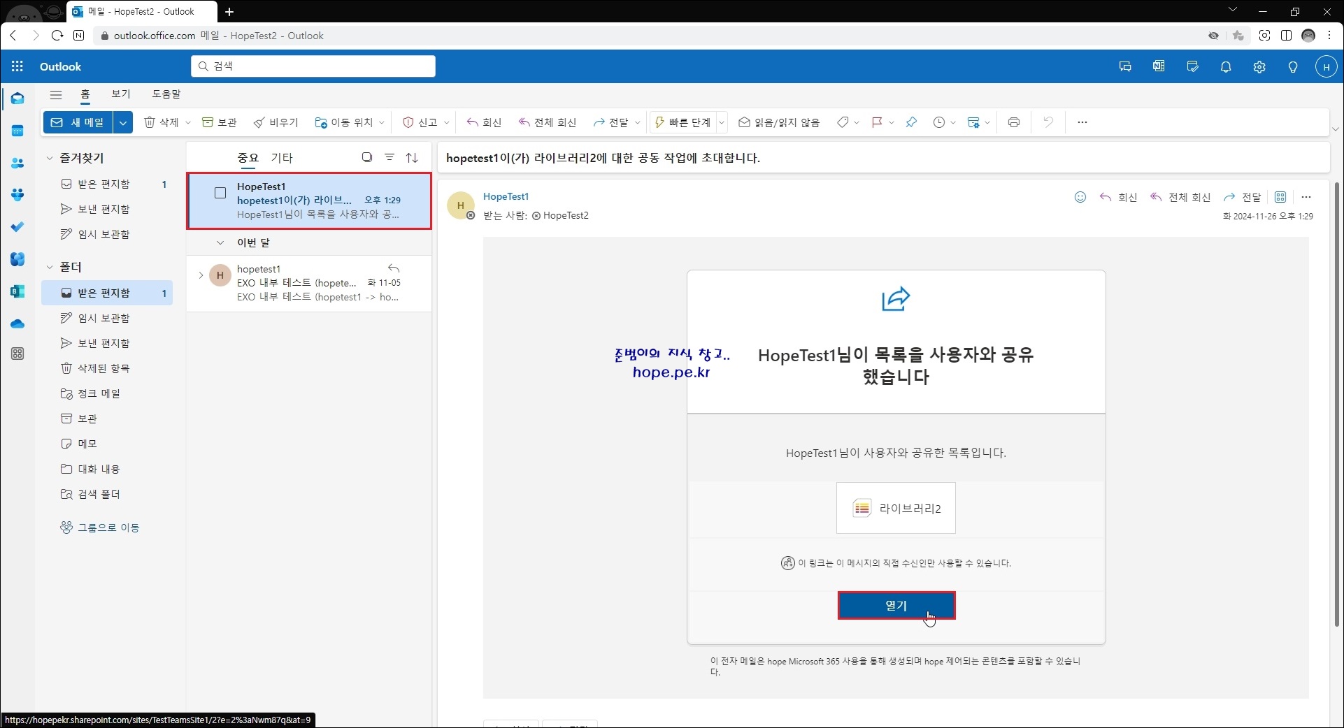Open the account avatar H in header
This screenshot has height=728, width=1344.
click(1327, 67)
